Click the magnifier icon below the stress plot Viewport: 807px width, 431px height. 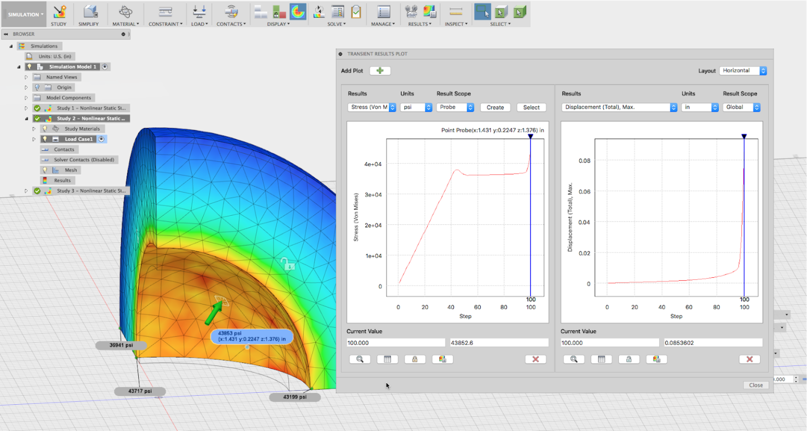click(360, 359)
